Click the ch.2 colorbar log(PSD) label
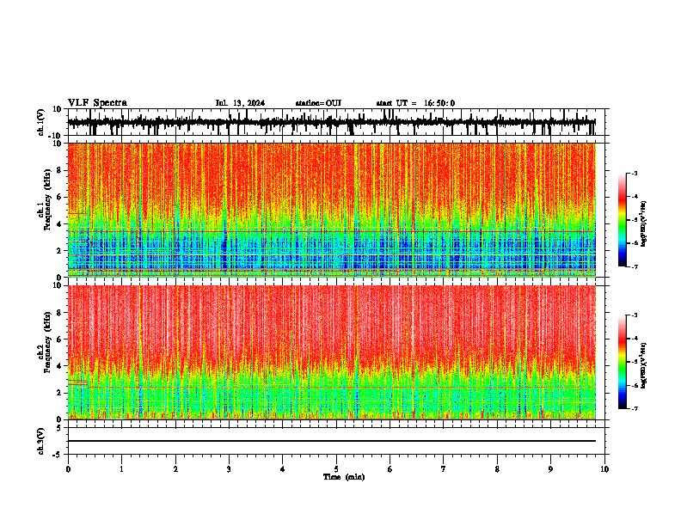 click(644, 365)
